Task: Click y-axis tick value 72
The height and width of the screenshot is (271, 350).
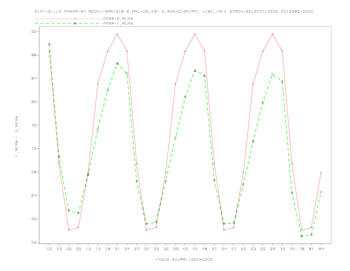Action: (x=34, y=148)
